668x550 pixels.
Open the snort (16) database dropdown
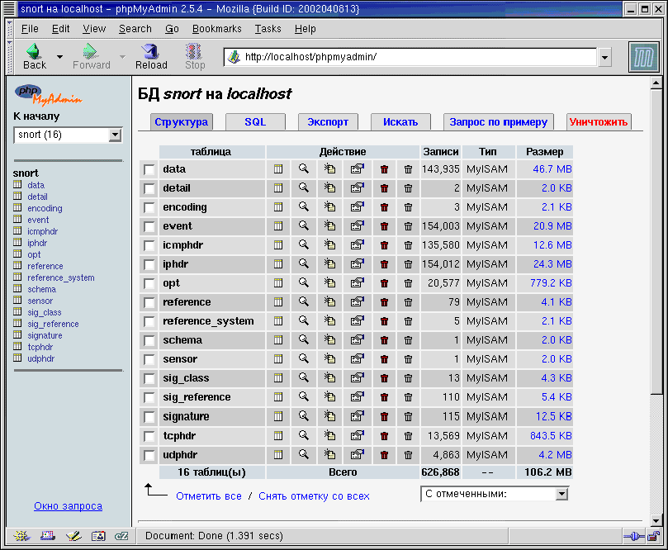click(x=69, y=135)
